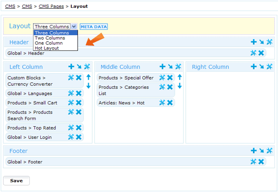Choose Hot Layout from layout list
278x192 pixels.
point(56,48)
